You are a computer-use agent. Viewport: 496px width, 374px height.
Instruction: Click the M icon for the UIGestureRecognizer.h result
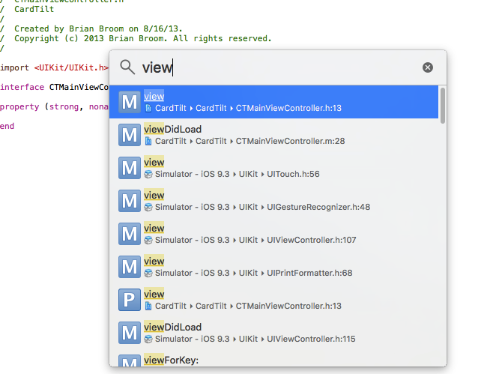[x=130, y=201]
